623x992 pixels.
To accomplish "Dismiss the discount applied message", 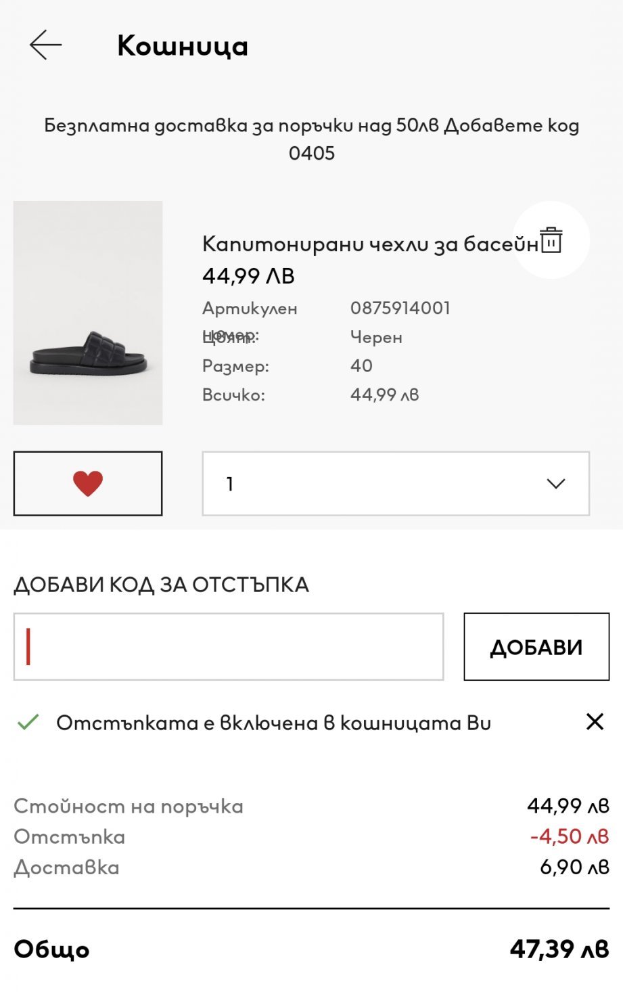I will pos(595,721).
